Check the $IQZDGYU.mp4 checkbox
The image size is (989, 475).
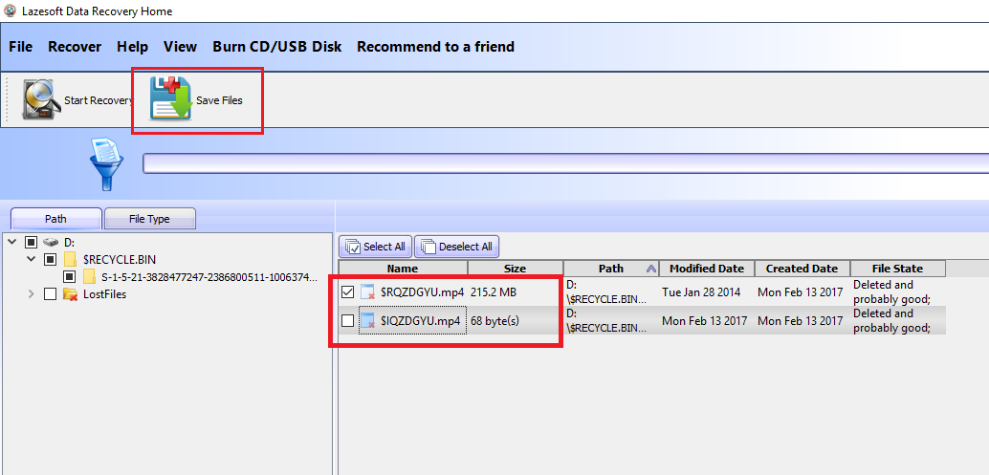click(347, 321)
